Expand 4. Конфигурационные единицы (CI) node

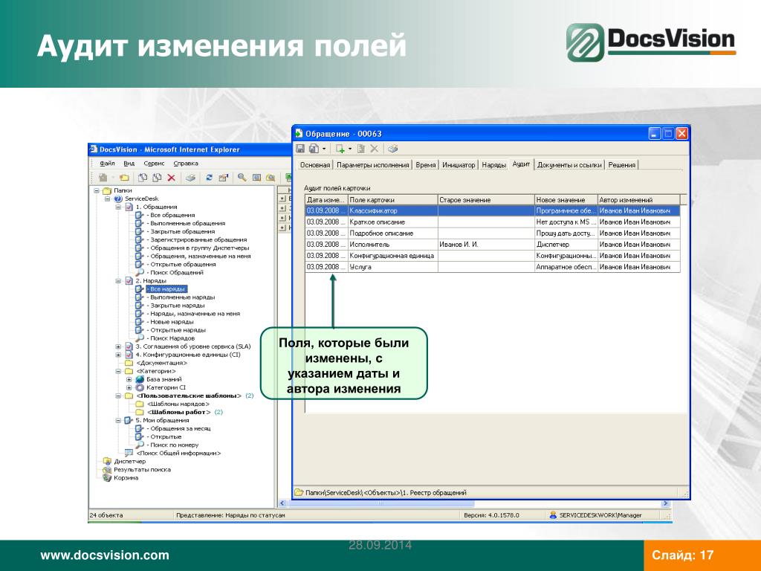click(x=118, y=355)
